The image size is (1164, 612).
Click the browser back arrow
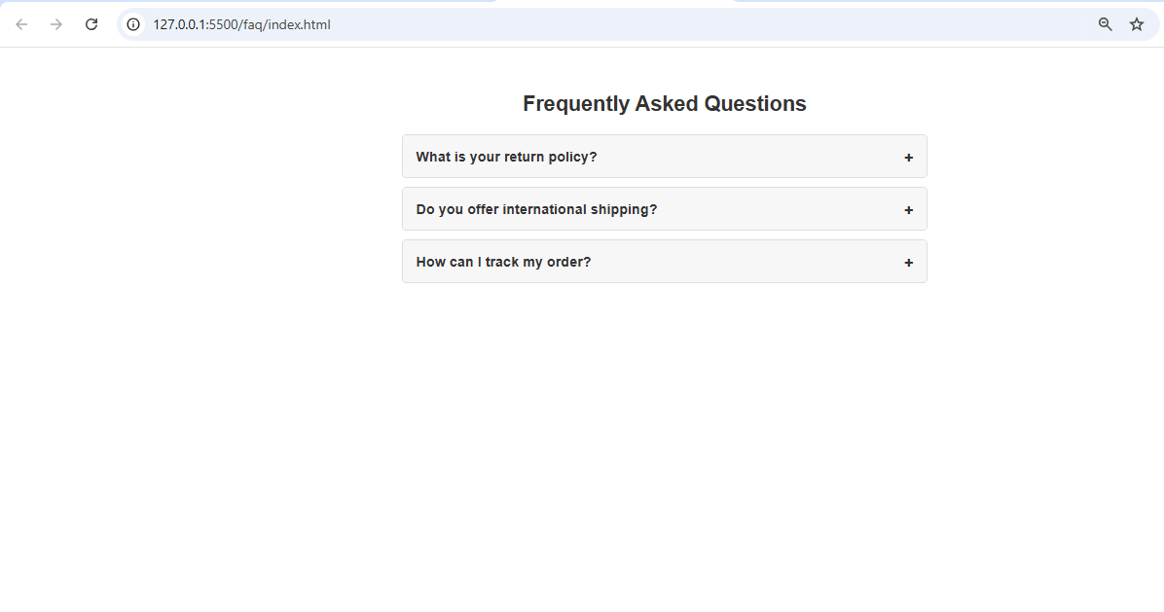click(x=21, y=24)
